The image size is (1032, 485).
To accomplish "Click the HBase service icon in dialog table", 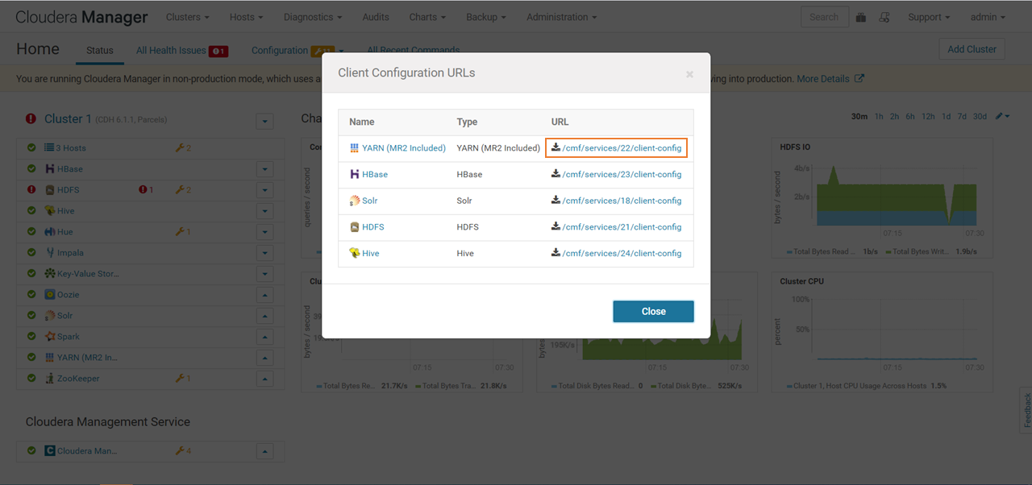I will point(354,174).
